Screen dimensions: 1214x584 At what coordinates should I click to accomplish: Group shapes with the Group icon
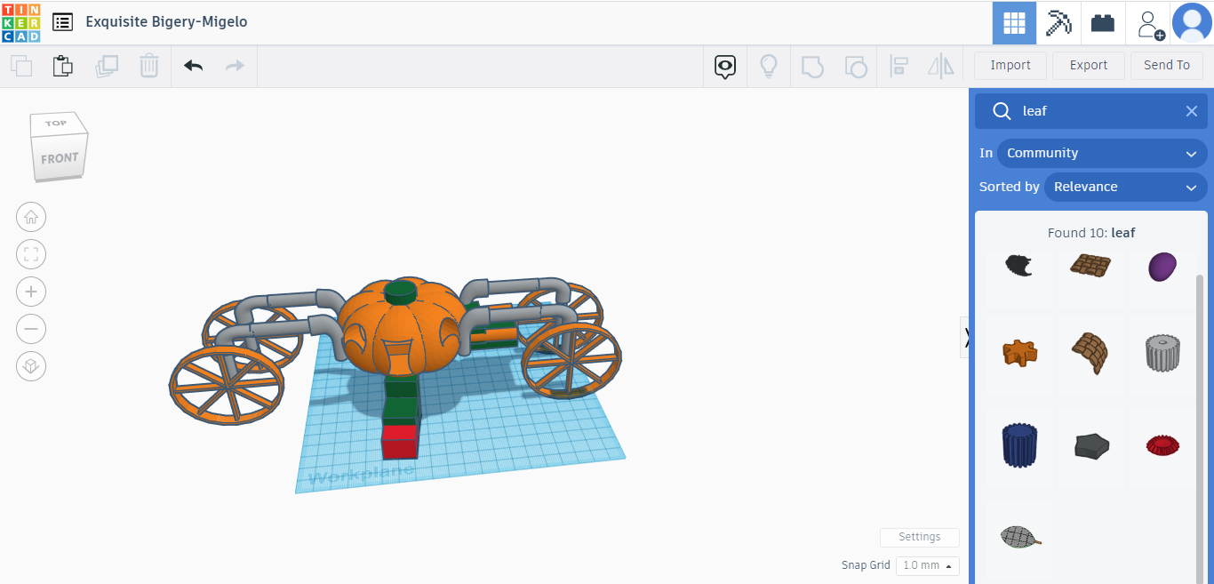pyautogui.click(x=811, y=65)
